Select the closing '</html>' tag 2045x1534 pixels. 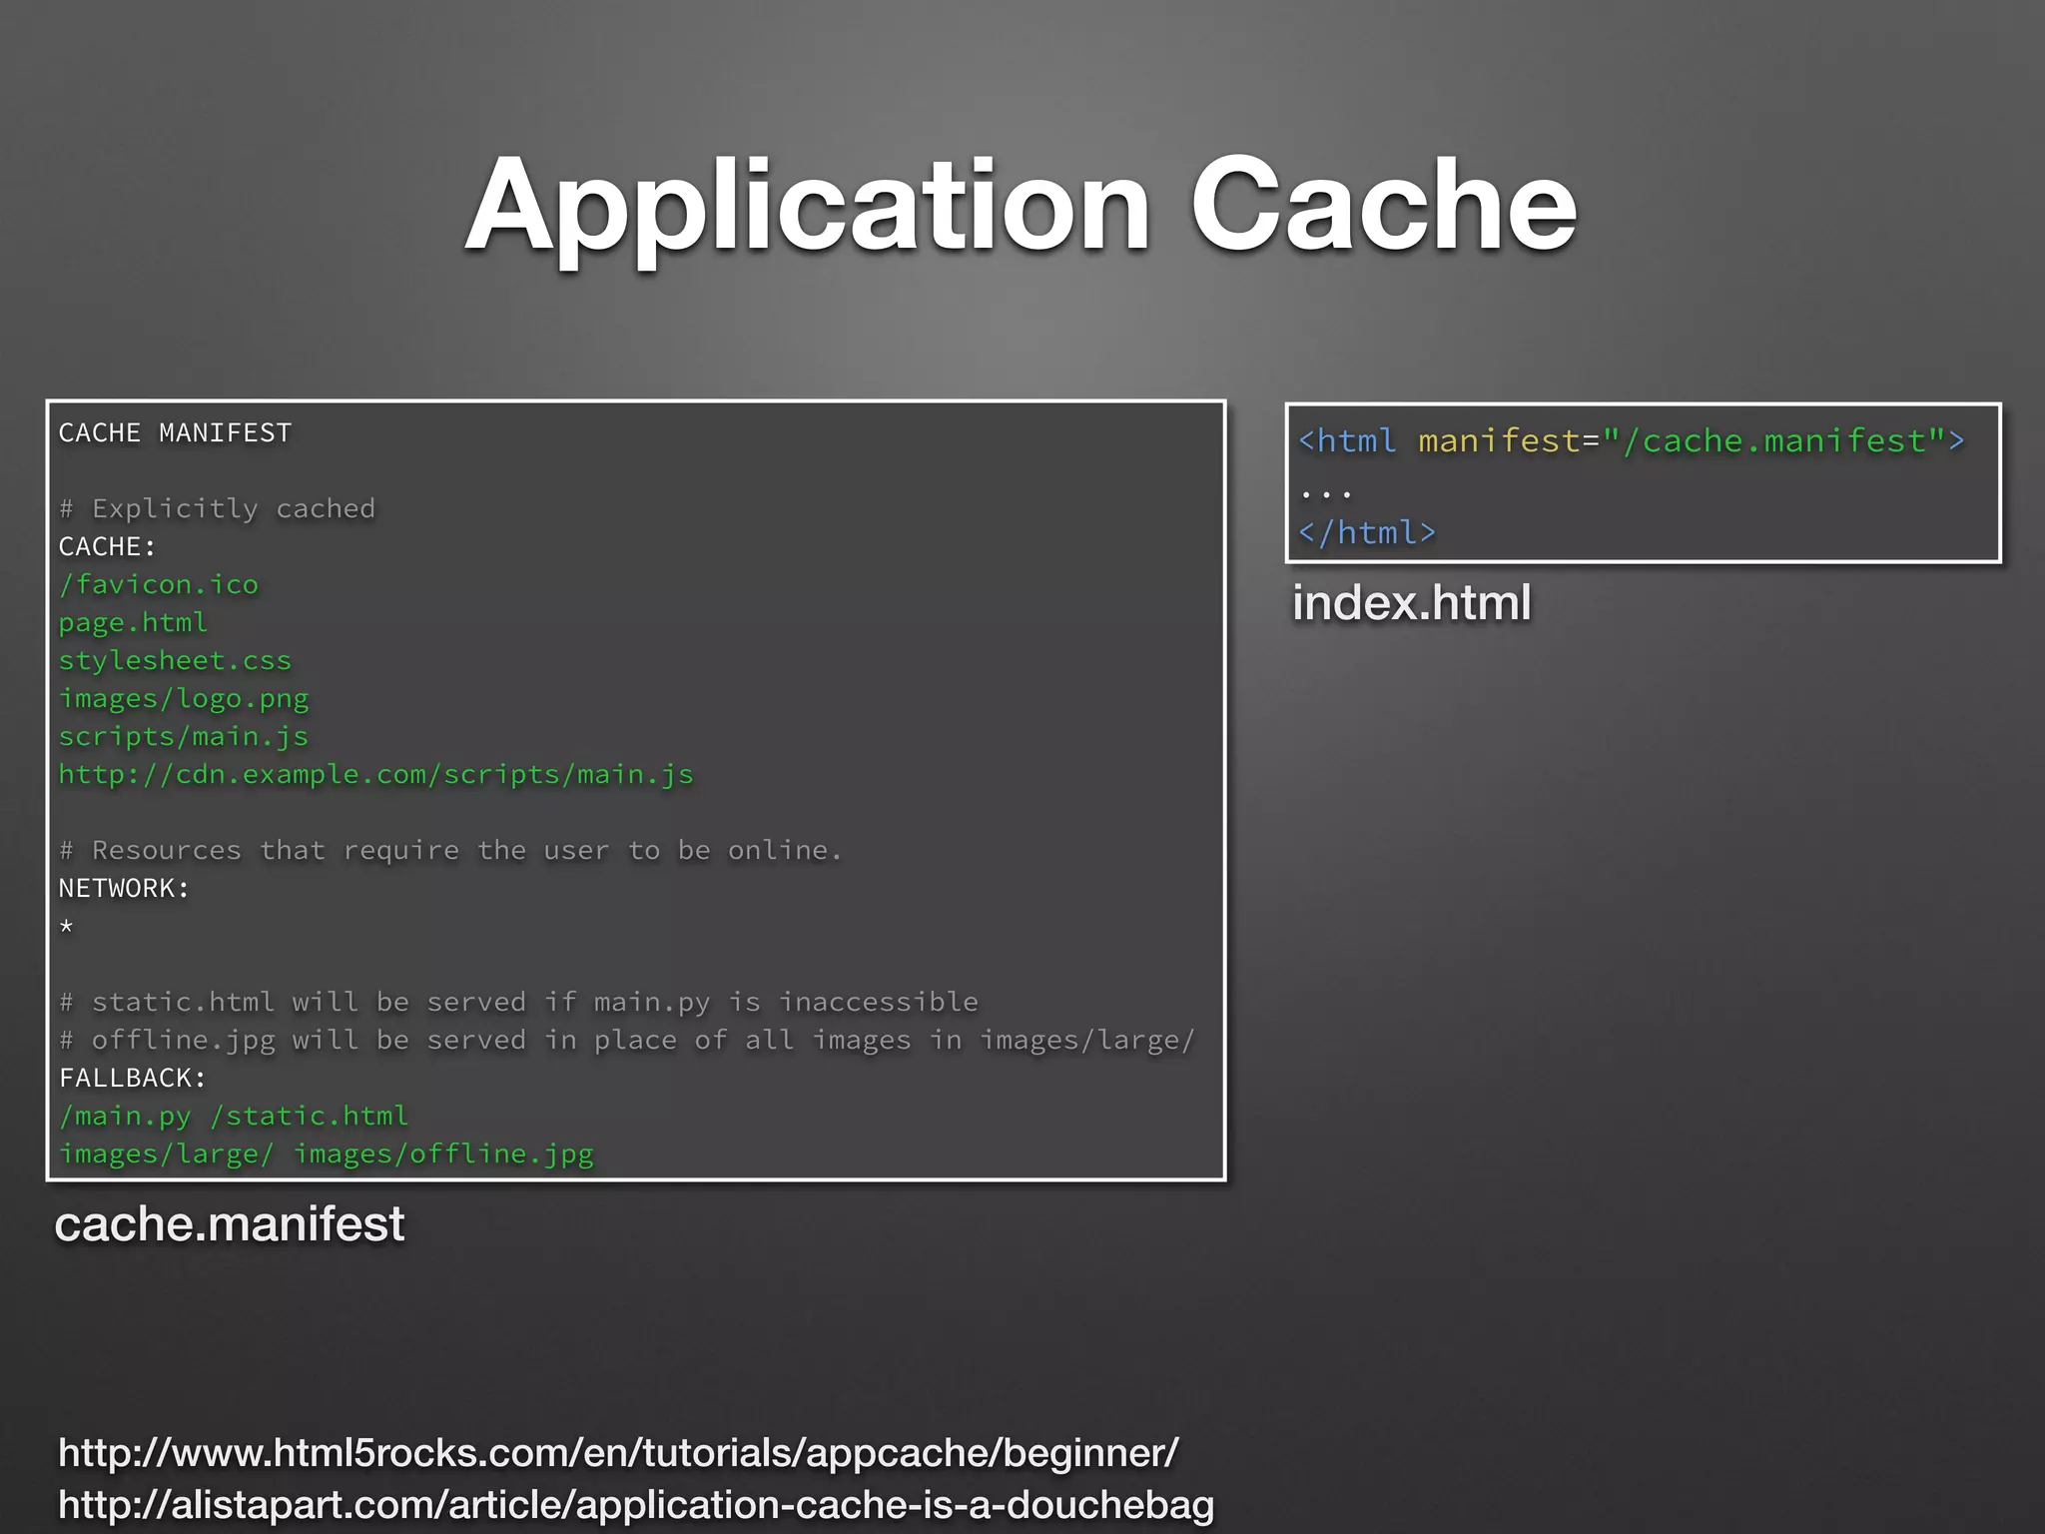1367,532
